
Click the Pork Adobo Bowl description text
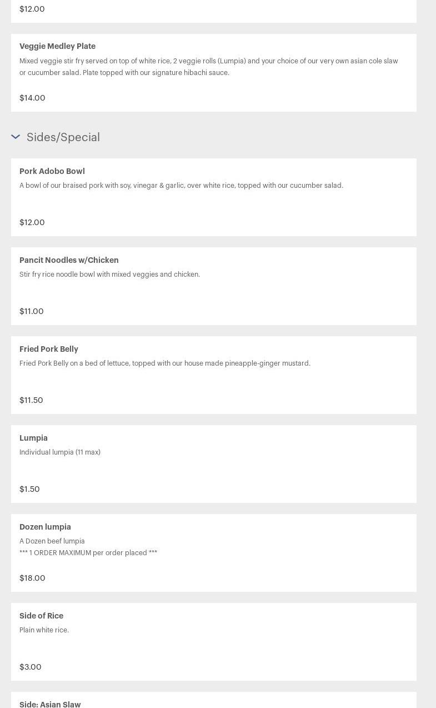181,186
